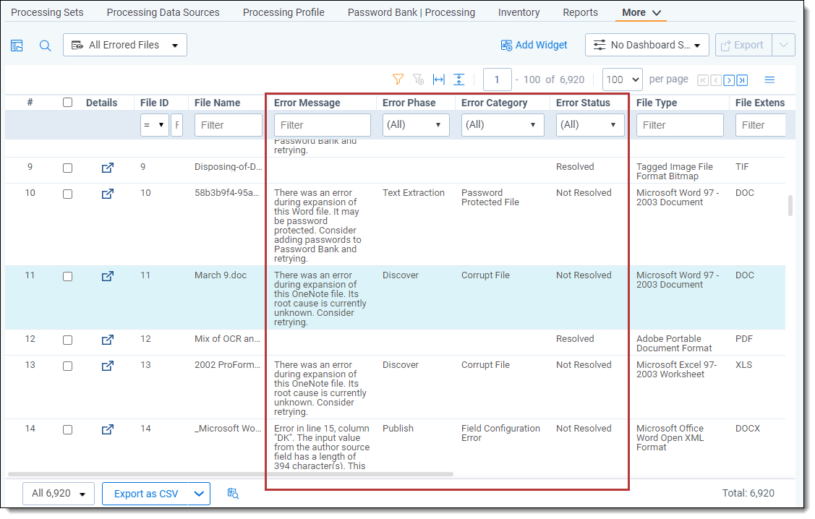Open the Processing Profile tab

283,12
